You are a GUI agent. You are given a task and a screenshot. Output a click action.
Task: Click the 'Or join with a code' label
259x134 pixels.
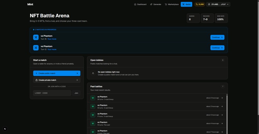point(57,86)
